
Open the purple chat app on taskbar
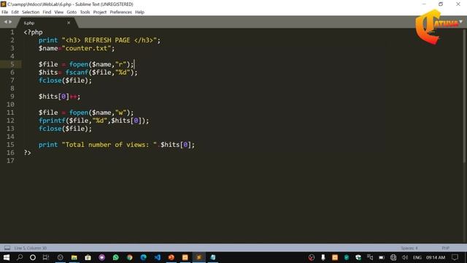click(102, 257)
